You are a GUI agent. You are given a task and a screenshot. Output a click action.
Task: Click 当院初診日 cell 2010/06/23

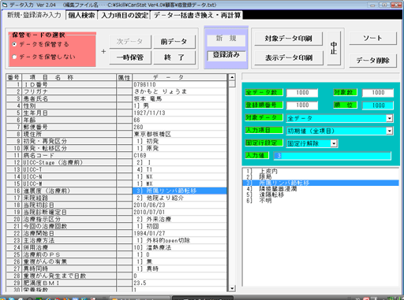[180, 205]
